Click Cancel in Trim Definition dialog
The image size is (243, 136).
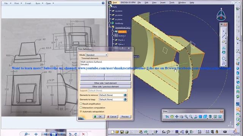pos(112,117)
